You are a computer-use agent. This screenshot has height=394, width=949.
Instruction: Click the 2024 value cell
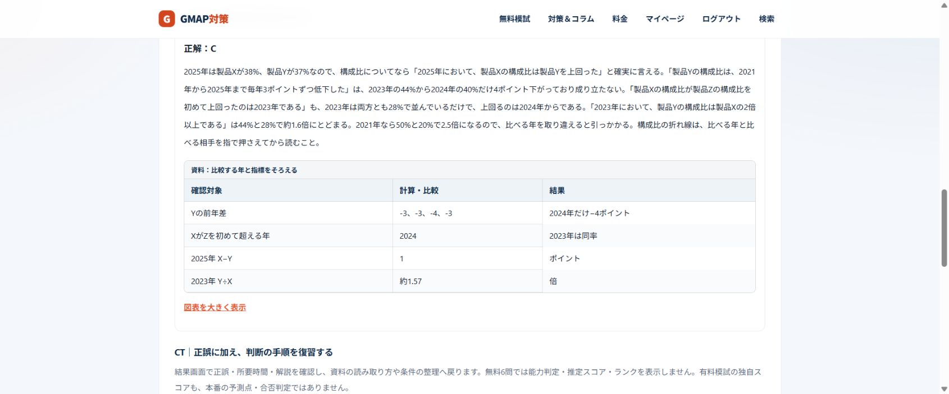click(x=467, y=236)
